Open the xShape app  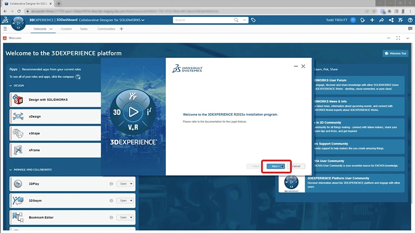click(55, 133)
